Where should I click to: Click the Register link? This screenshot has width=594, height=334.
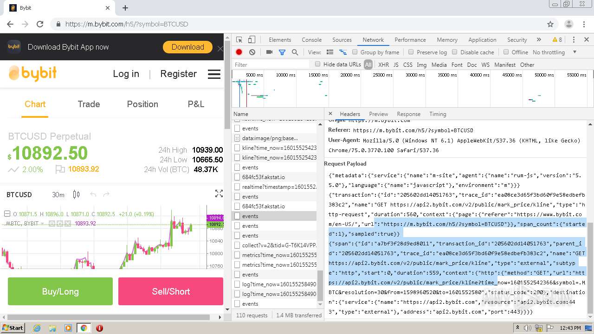pos(178,74)
